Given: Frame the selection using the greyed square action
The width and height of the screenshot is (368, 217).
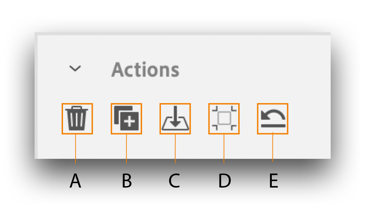Looking at the screenshot, I should (224, 119).
